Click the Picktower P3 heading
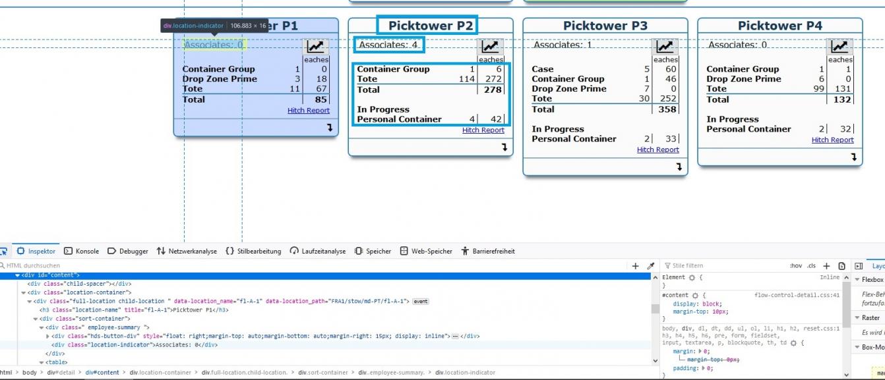This screenshot has height=380, width=885. pyautogui.click(x=605, y=26)
